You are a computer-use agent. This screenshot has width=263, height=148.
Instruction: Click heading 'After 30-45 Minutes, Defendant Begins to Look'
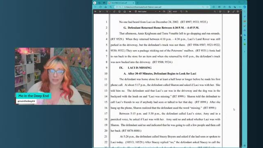(162, 74)
